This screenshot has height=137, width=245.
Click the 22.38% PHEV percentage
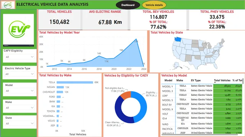[217, 27]
